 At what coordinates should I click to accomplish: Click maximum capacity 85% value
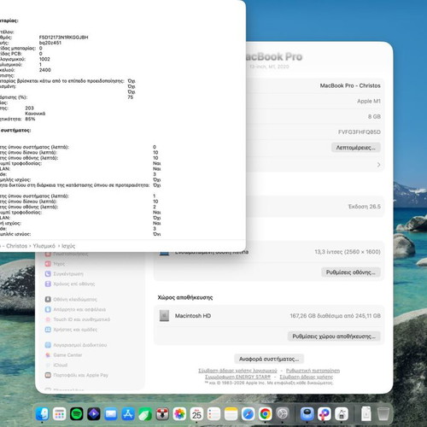point(30,119)
